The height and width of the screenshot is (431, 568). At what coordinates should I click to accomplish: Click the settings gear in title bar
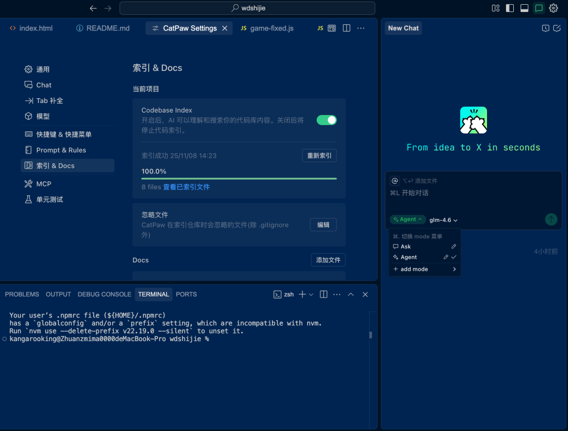[553, 8]
